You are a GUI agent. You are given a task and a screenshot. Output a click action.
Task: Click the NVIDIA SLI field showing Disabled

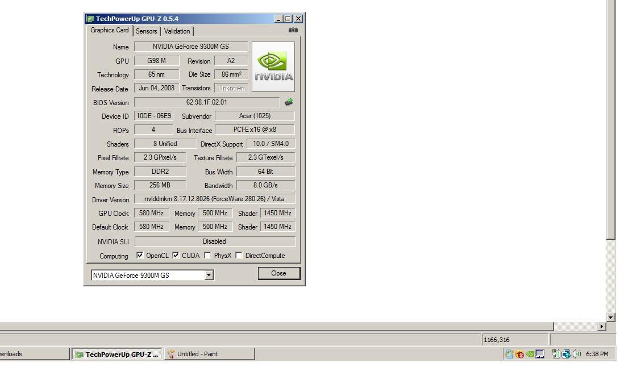(215, 241)
